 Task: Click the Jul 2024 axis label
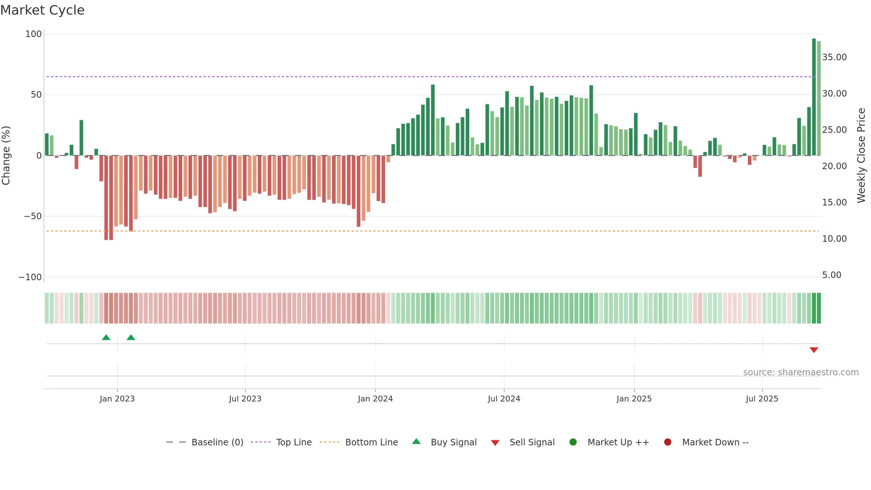(504, 399)
